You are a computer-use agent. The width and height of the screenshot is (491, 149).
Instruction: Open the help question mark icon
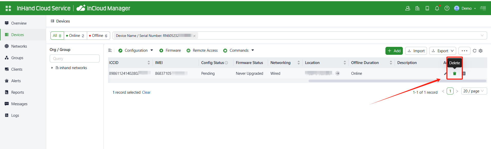(447, 8)
